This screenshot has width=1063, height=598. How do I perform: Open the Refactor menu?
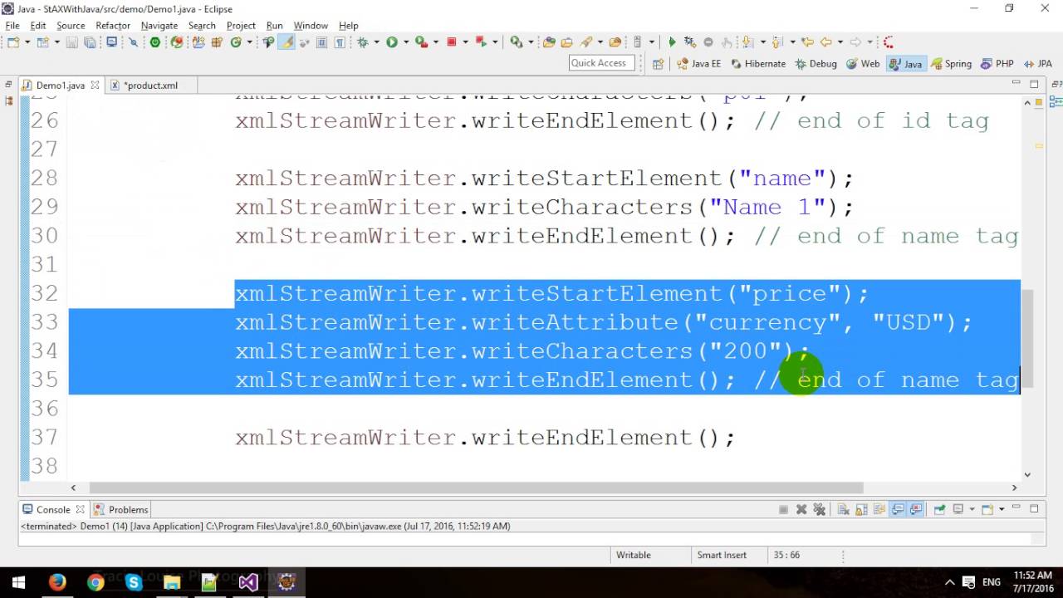tap(113, 26)
